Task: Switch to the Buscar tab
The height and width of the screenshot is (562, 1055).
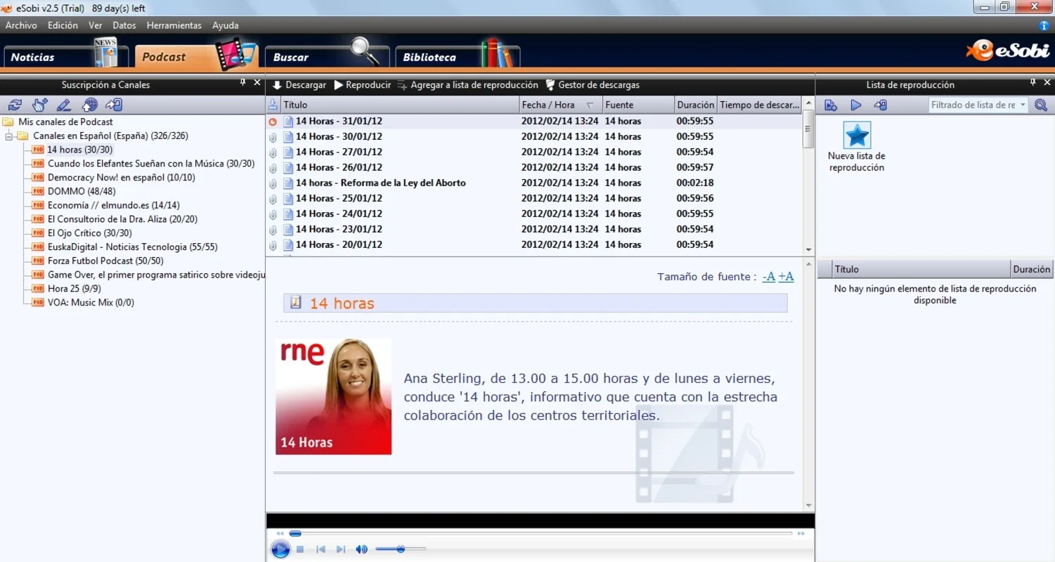Action: pos(327,56)
